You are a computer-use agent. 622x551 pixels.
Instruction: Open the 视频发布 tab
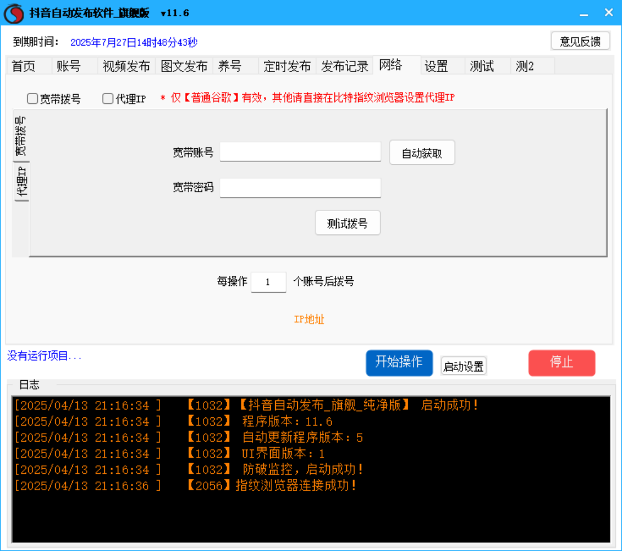126,66
